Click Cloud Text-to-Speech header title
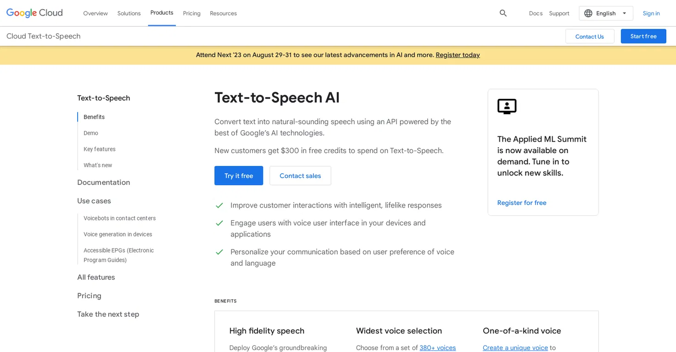Image resolution: width=676 pixels, height=352 pixels. point(44,36)
